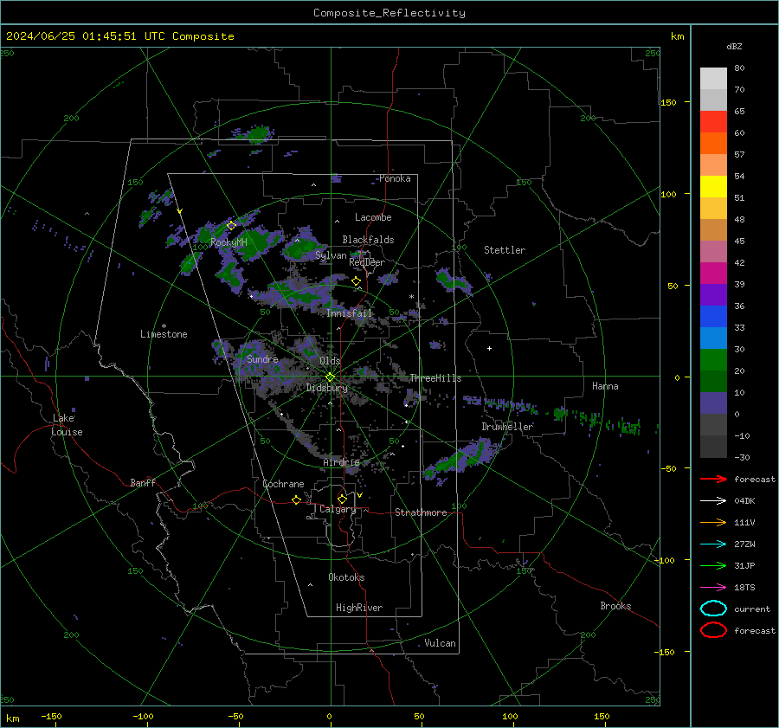The image size is (779, 728).
Task: Pick the bright green swatch in dBZ scale
Action: (713, 360)
